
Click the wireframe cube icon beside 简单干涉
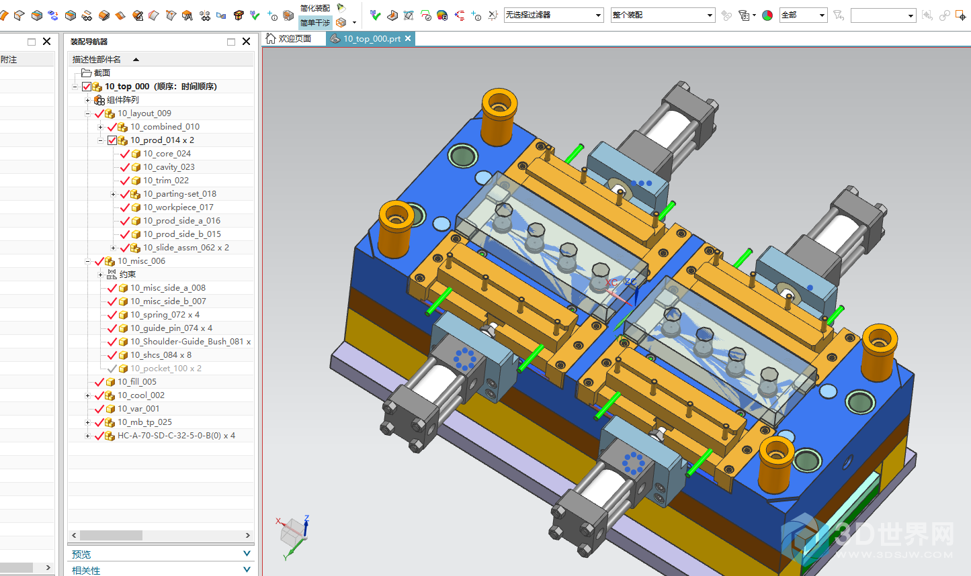click(x=341, y=23)
